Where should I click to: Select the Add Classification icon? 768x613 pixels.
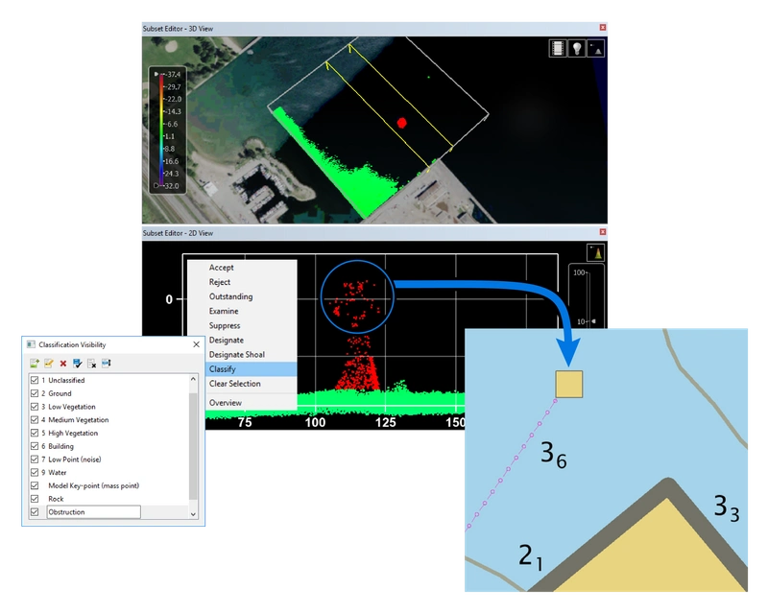34,363
